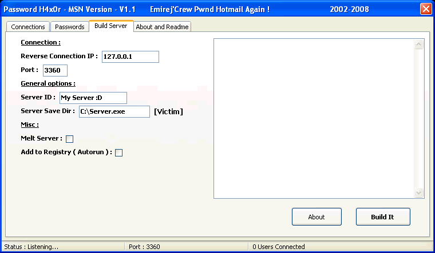435x253 pixels.
Task: Open the Passwords tab
Action: 69,27
